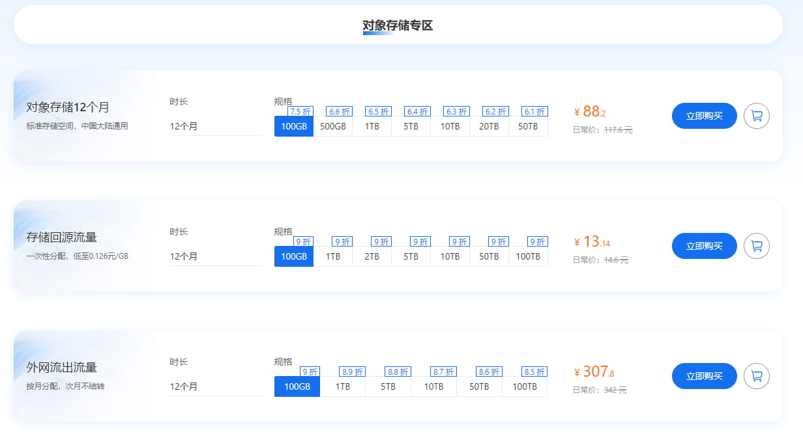Image resolution: width=803 pixels, height=432 pixels.
Task: Click the 对象存储专区 section heading
Action: tap(398, 25)
